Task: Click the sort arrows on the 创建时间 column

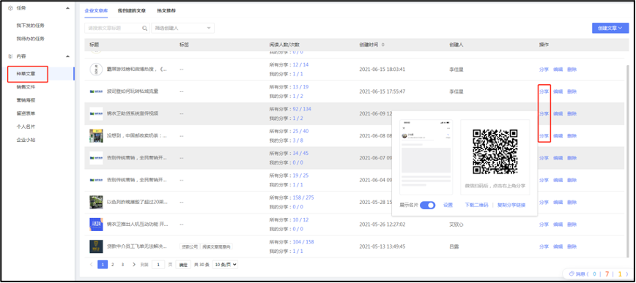Action: coord(383,45)
